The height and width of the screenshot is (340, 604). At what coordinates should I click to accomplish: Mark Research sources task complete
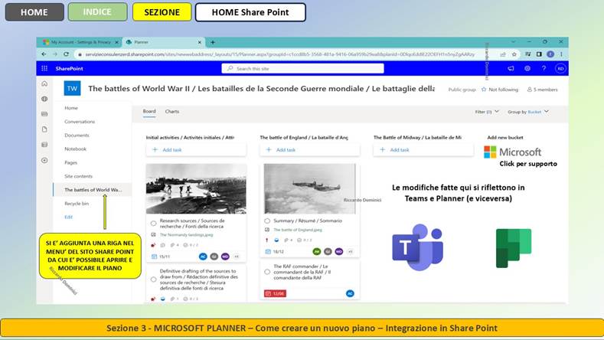[153, 223]
